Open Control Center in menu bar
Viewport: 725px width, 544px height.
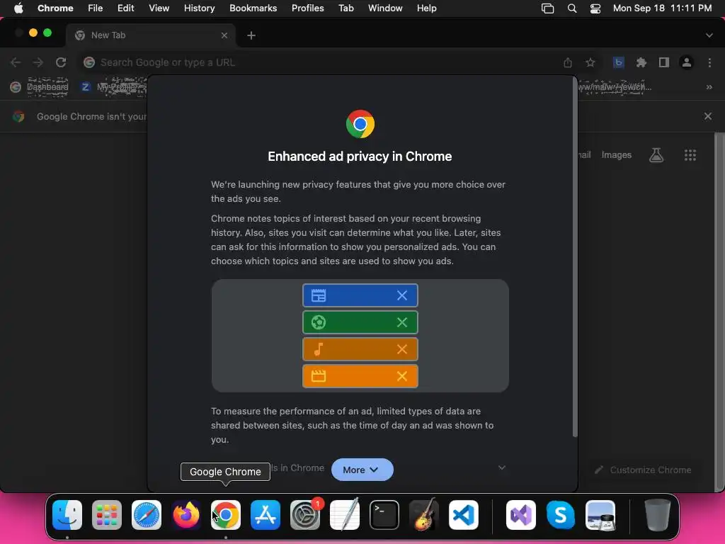(595, 8)
